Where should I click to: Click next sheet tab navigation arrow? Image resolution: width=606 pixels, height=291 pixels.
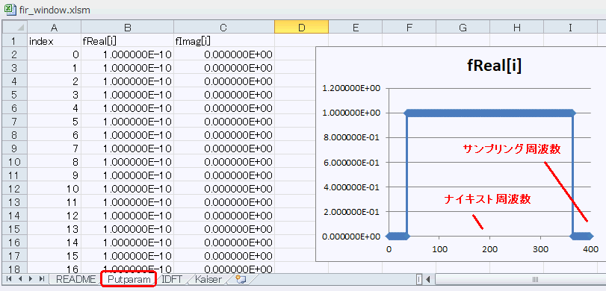click(x=31, y=278)
